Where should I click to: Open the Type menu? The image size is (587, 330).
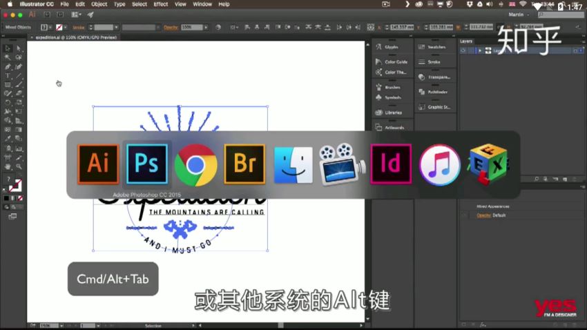coord(119,4)
